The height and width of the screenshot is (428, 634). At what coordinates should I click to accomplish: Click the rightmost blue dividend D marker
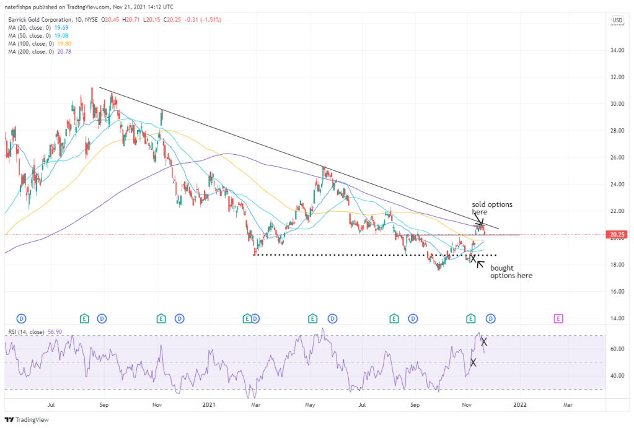pyautogui.click(x=490, y=318)
